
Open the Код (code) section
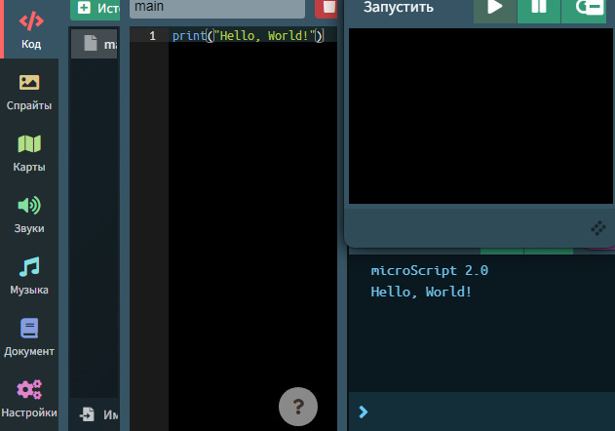coord(30,29)
